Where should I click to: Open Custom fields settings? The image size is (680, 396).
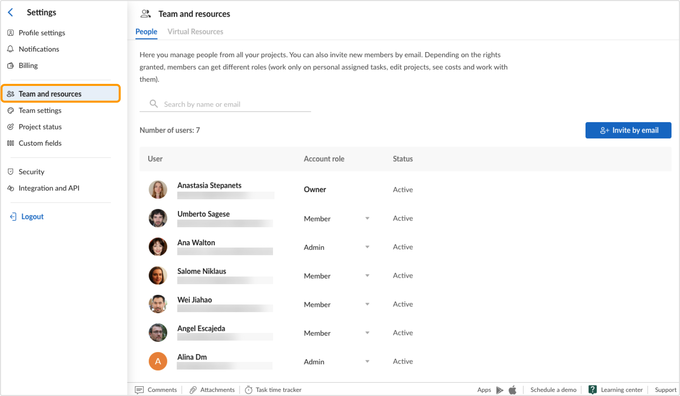[40, 143]
